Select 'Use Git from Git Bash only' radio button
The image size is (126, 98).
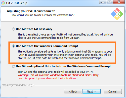[13, 29]
